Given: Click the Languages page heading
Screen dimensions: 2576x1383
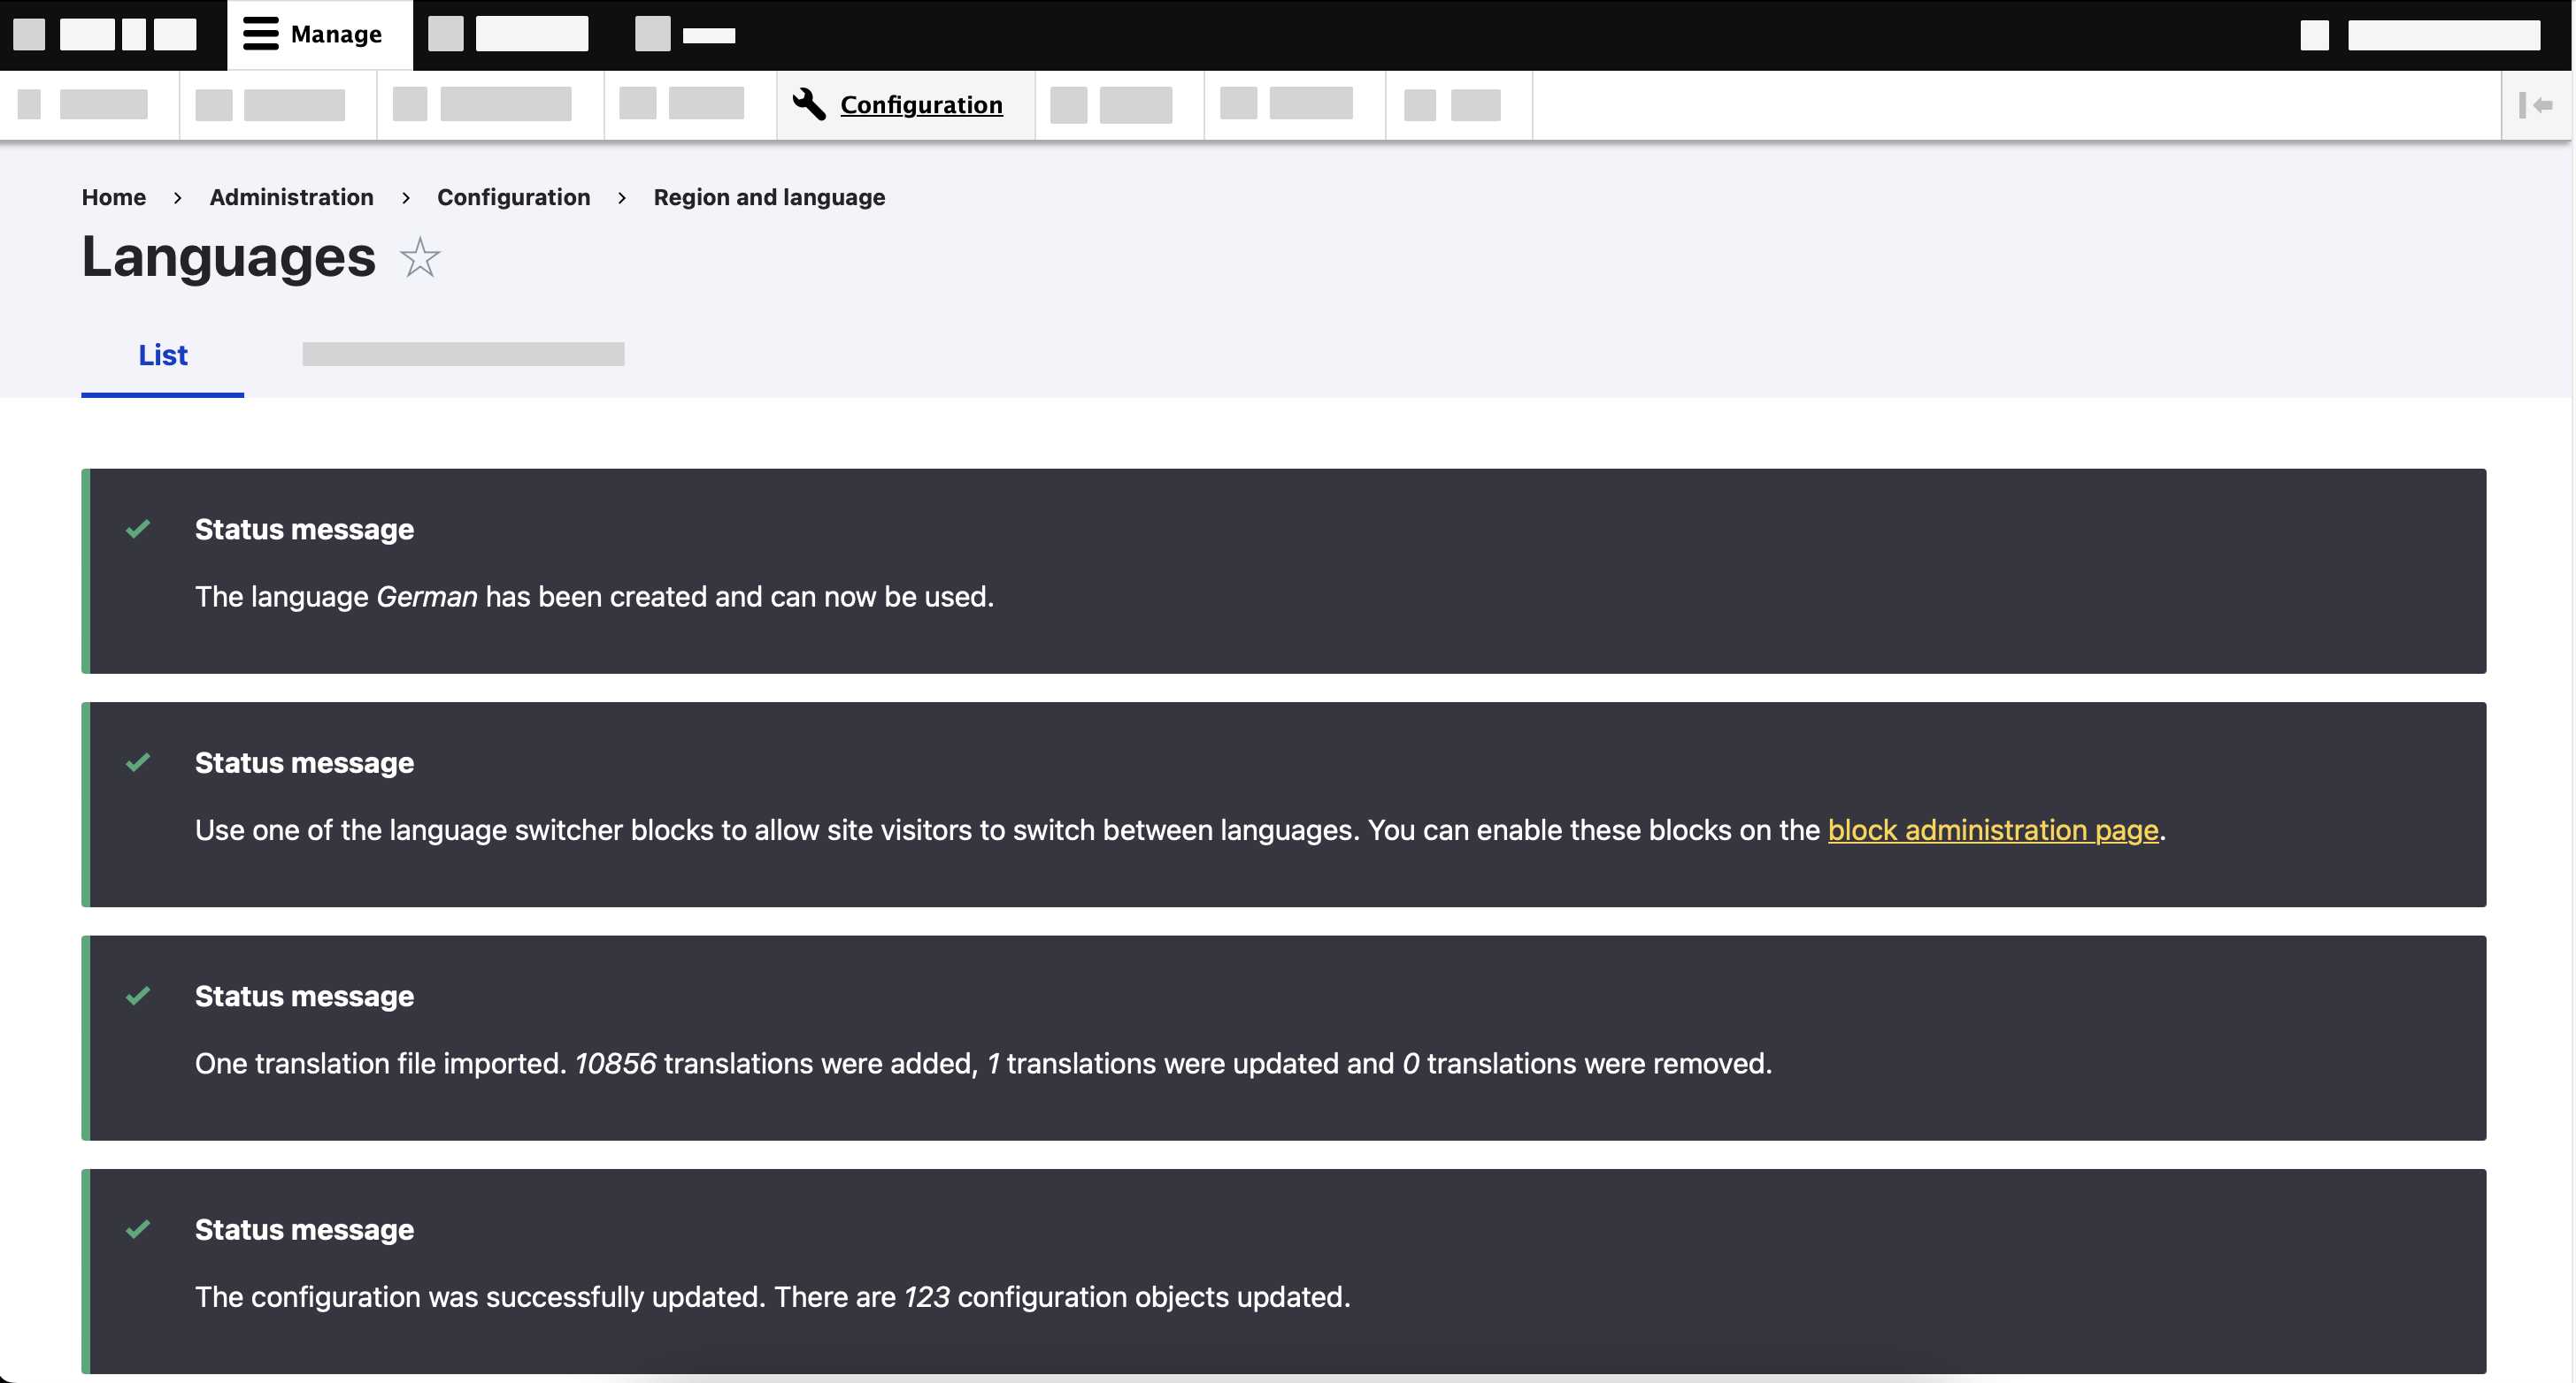Looking at the screenshot, I should pyautogui.click(x=229, y=256).
